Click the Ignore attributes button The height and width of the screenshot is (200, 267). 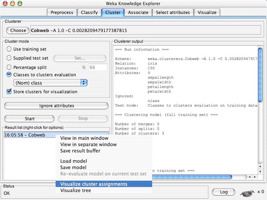tap(56, 106)
